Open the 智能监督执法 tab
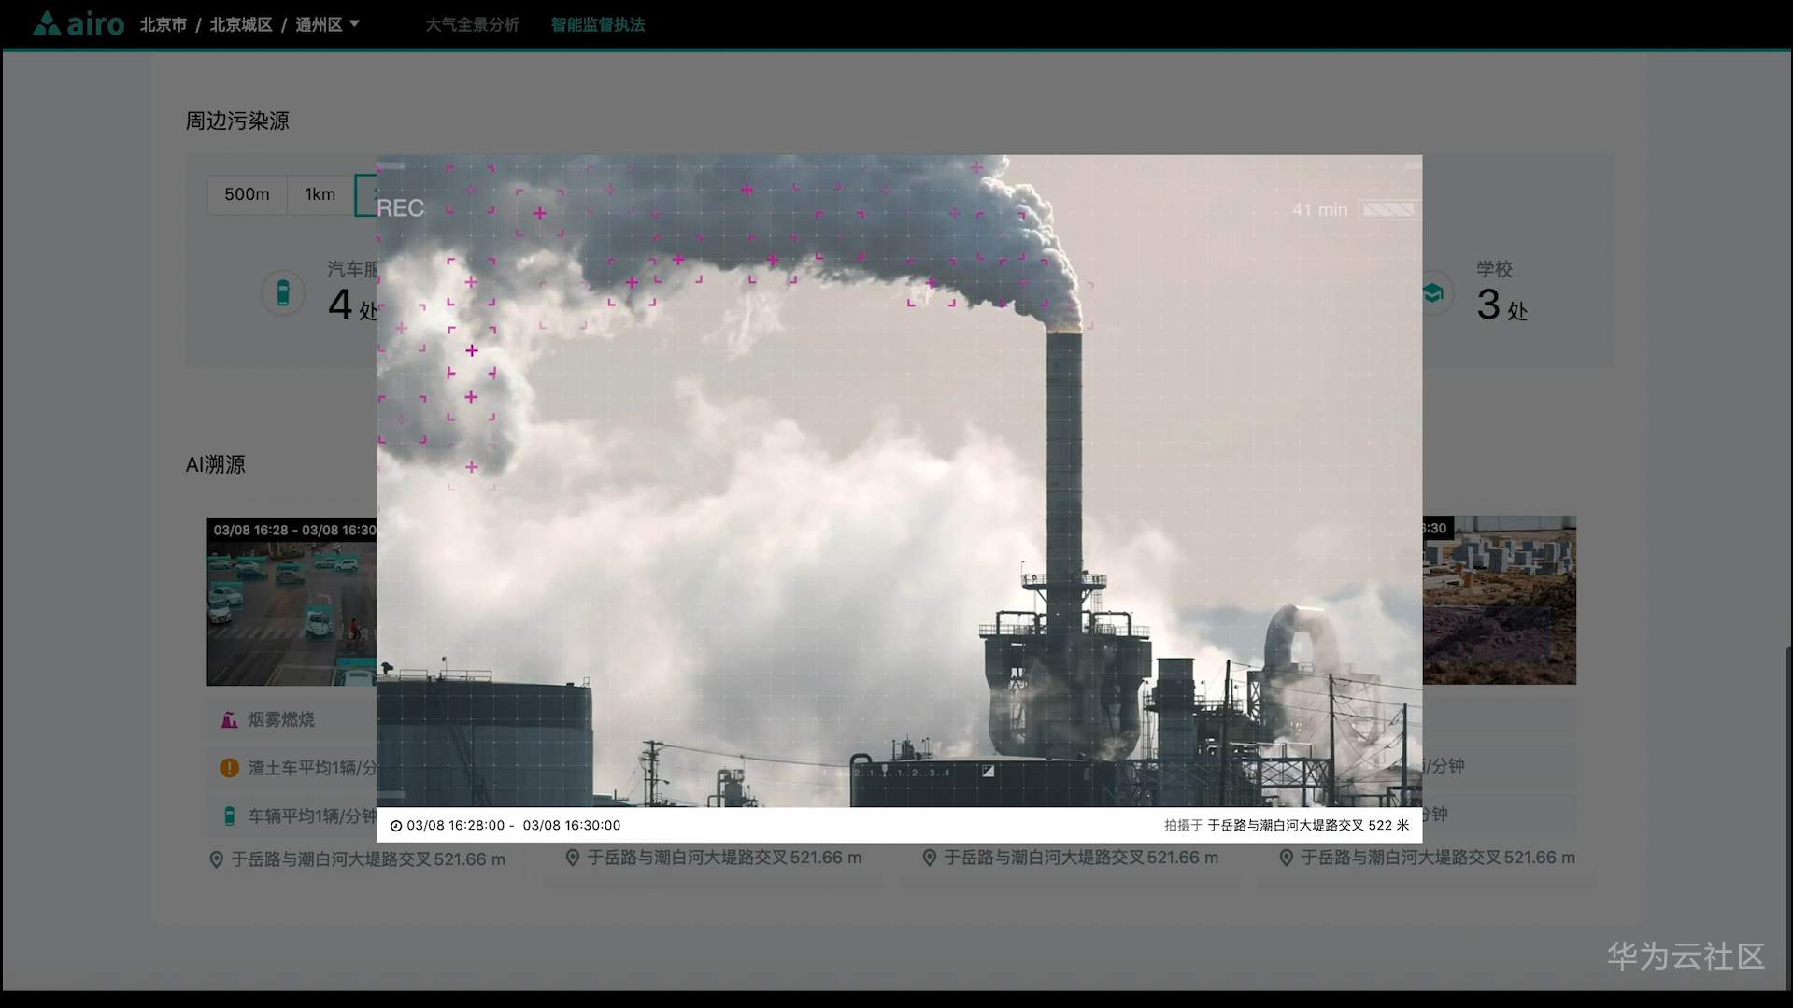 click(598, 24)
